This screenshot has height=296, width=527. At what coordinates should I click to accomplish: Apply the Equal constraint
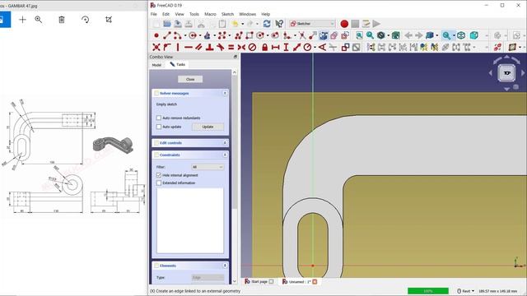pos(231,48)
